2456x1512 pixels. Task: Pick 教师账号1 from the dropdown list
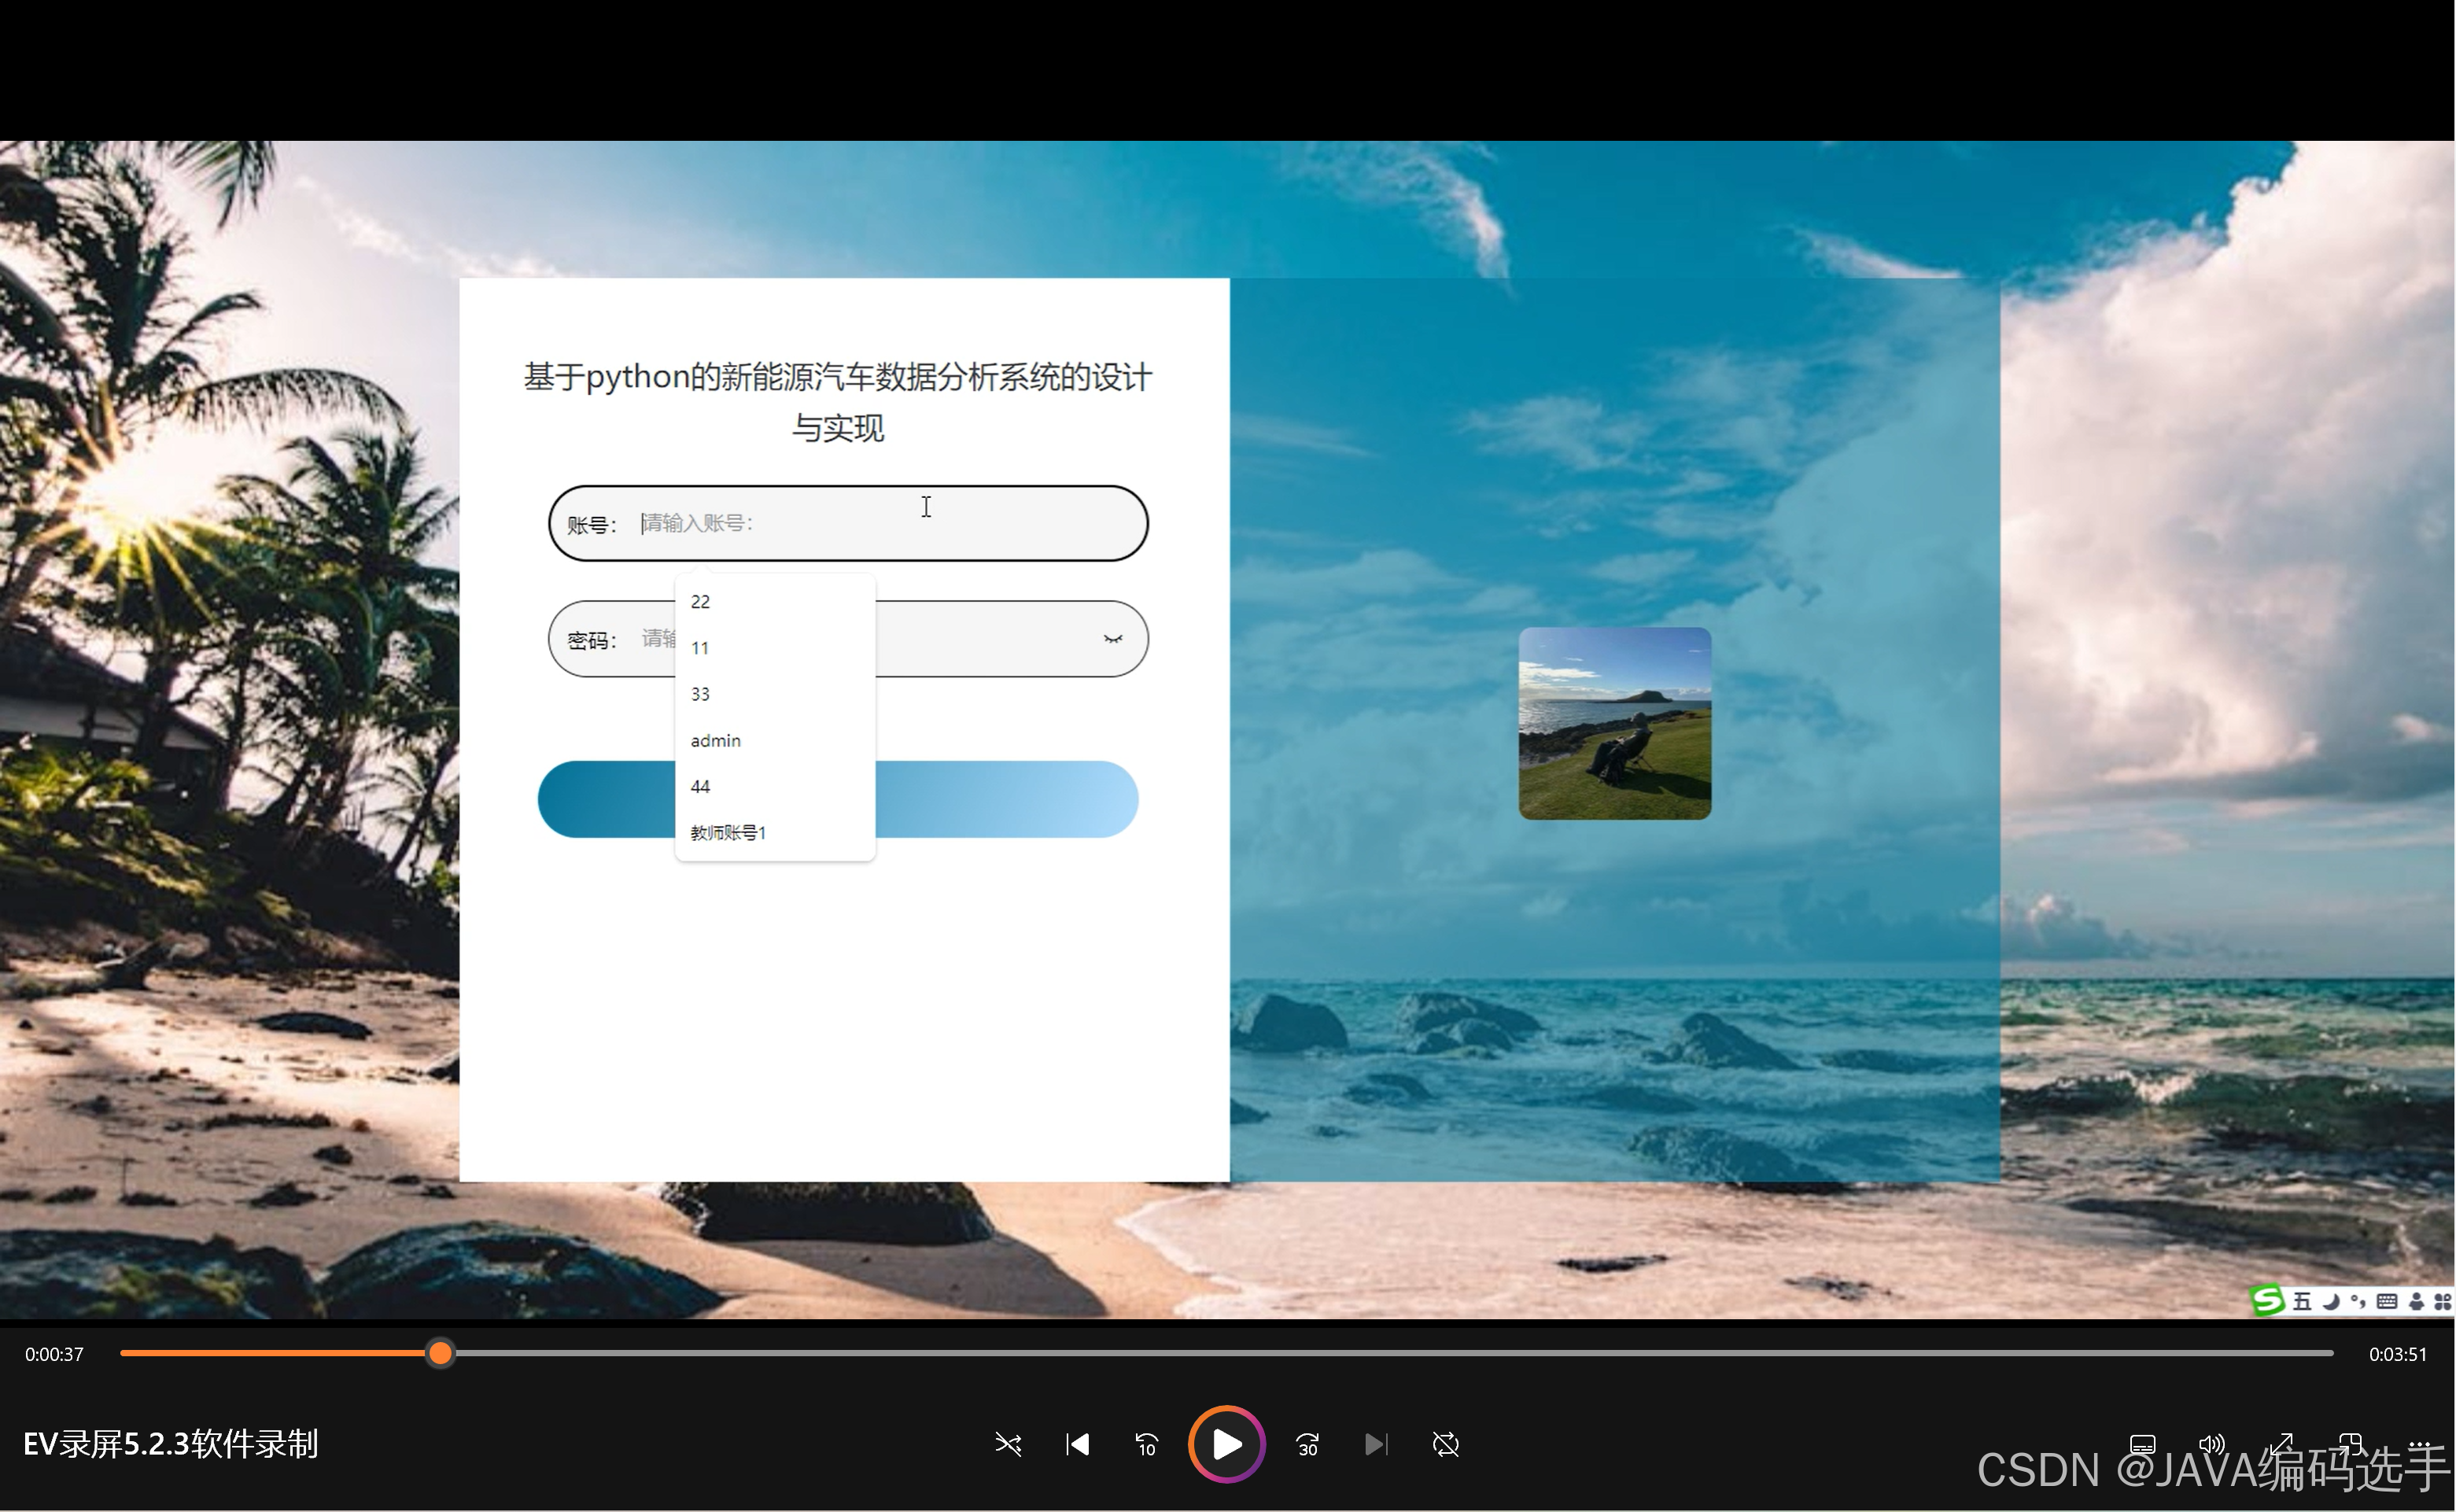tap(775, 832)
